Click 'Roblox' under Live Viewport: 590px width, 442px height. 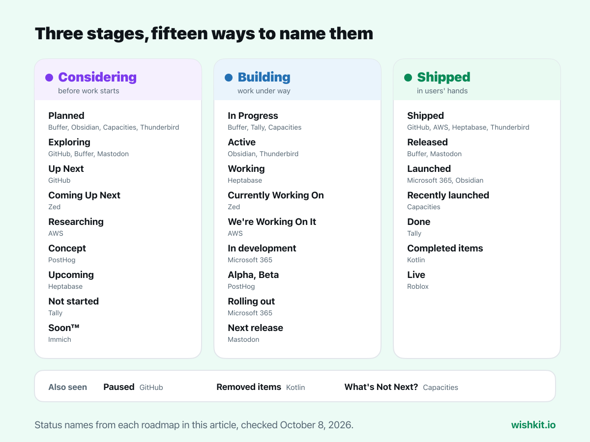pos(418,286)
